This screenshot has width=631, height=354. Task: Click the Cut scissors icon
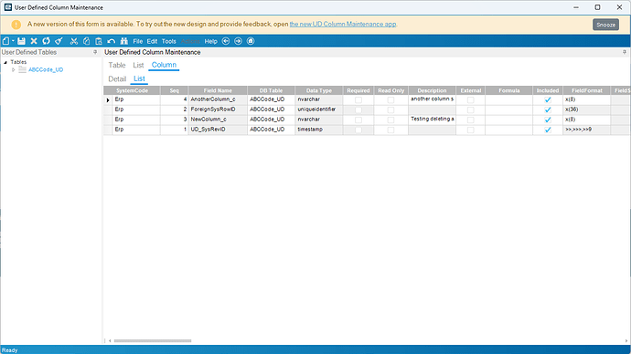(x=74, y=41)
